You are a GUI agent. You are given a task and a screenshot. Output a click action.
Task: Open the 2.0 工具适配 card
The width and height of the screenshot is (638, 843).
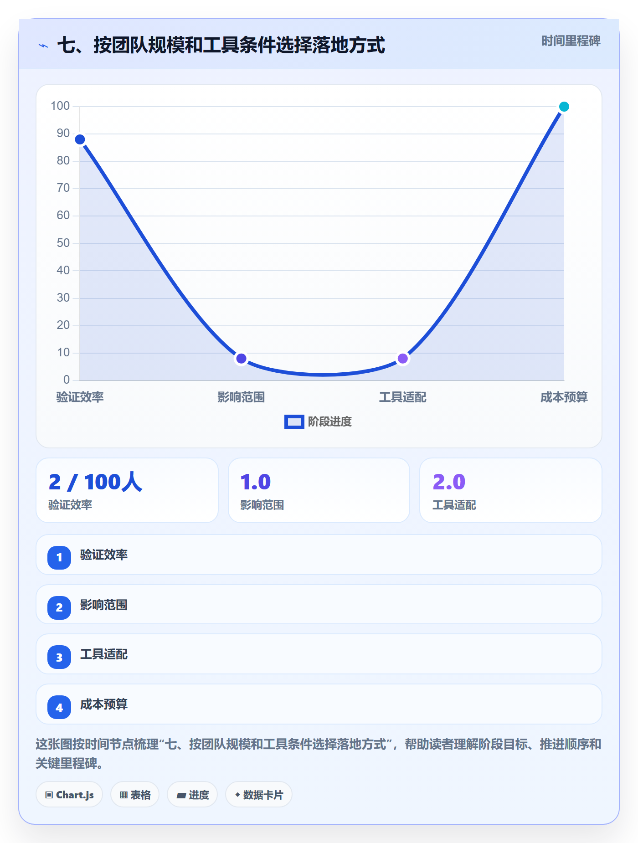pos(511,490)
